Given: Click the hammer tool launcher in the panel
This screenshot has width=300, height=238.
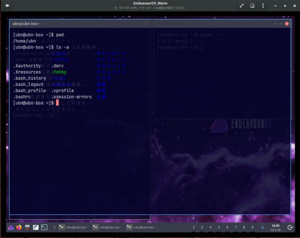Looking at the screenshot, I should point(27,227).
